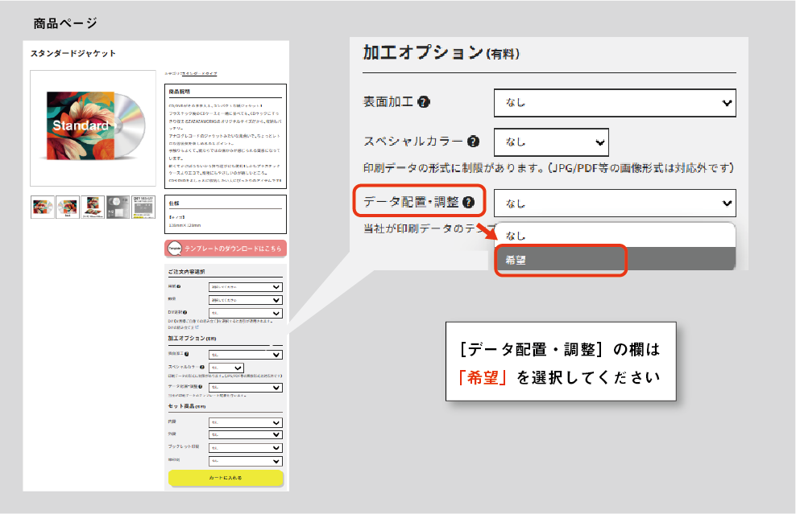Click question mark icon beside データ配置・調整 label
796x514 pixels.
tap(468, 203)
